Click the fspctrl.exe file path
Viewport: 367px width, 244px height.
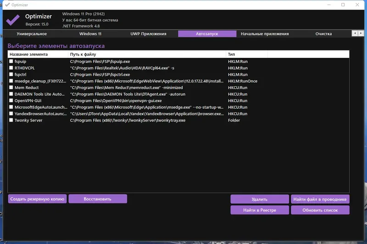tap(100, 74)
